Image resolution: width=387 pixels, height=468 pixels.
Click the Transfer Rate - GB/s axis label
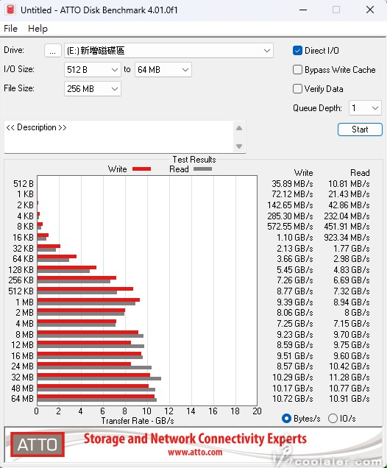point(138,421)
